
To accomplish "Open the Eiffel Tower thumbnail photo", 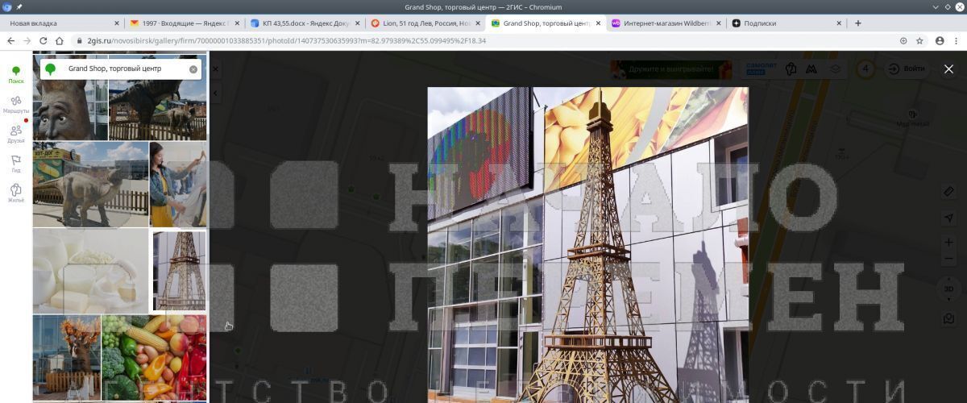I will point(179,271).
